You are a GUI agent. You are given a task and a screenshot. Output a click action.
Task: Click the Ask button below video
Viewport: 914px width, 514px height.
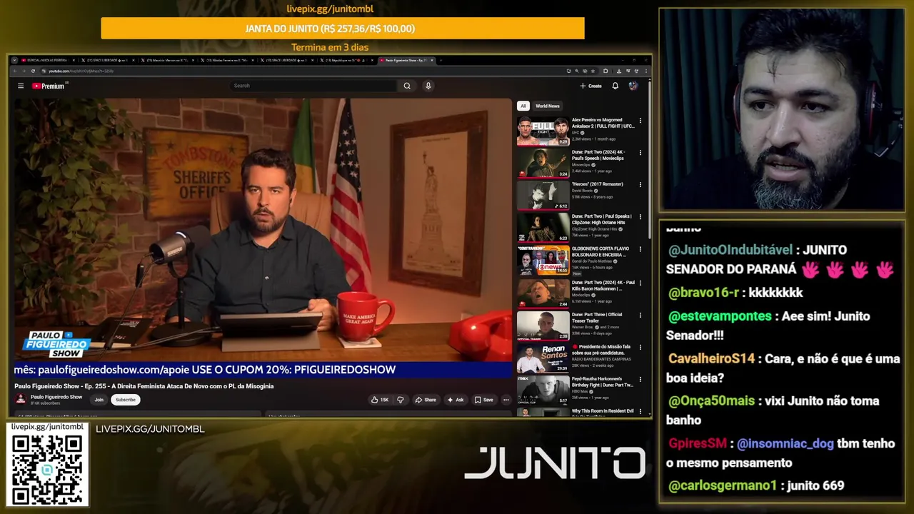[456, 400]
